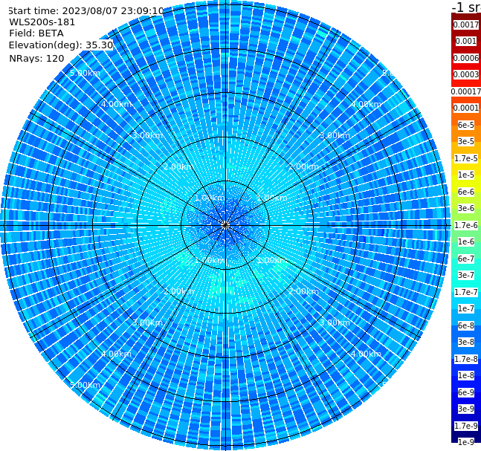Click the 4.00km ring label in lower-left quadrant
Image resolution: width=481 pixels, height=451 pixels.
pos(116,354)
